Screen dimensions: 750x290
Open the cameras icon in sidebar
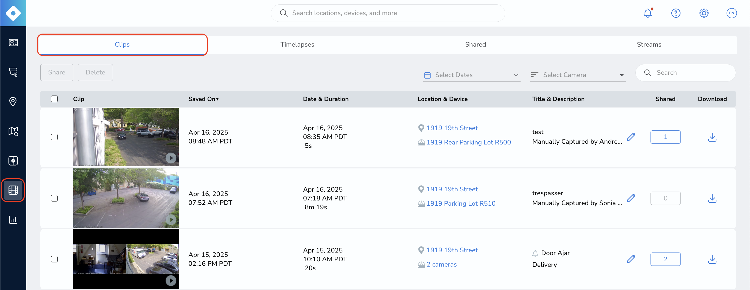pos(13,72)
